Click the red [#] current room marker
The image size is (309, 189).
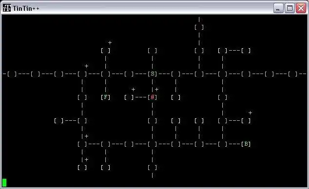click(x=153, y=97)
